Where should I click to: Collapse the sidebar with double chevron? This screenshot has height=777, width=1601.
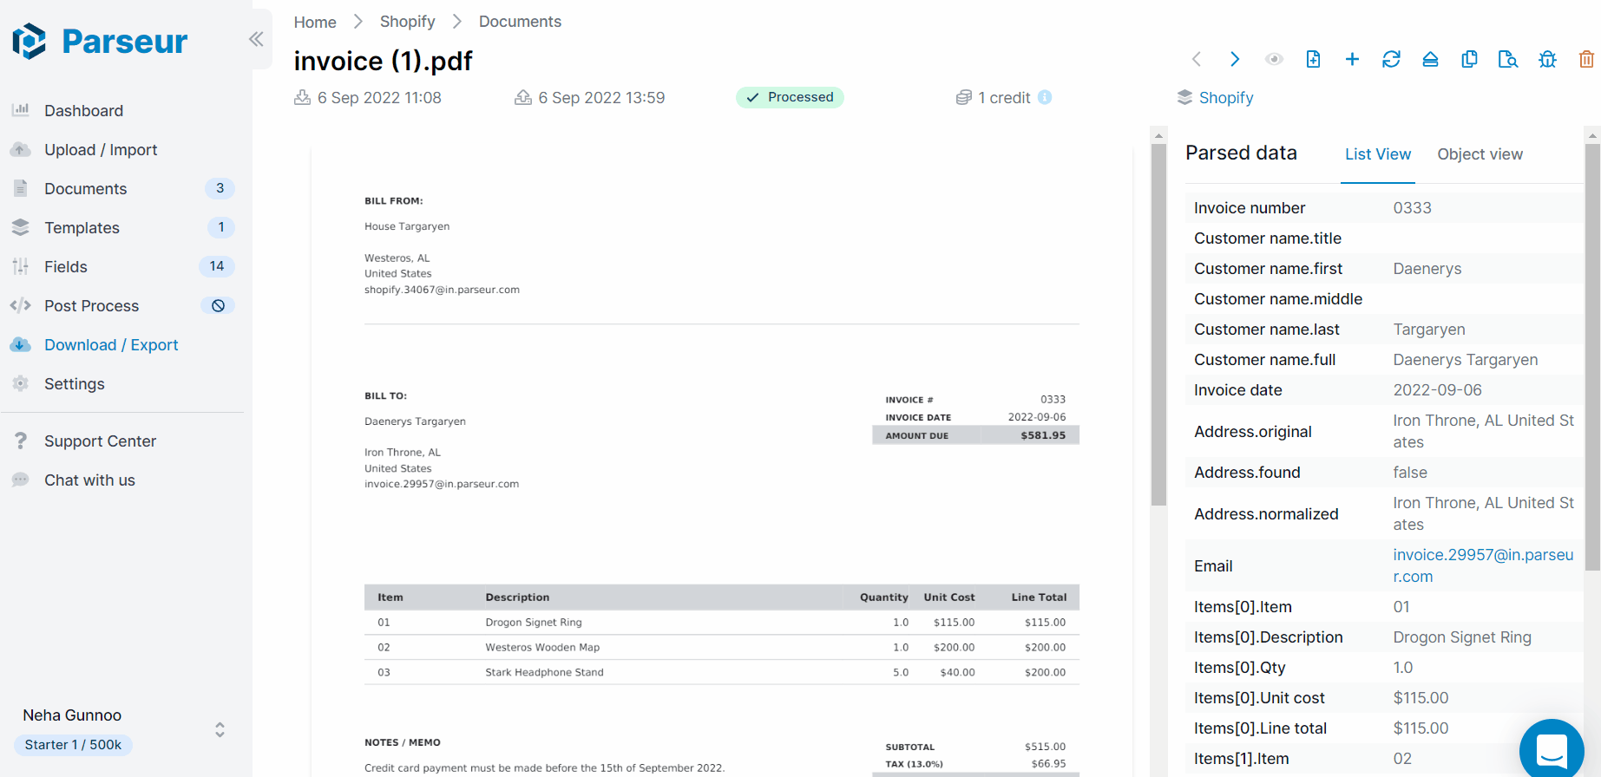[256, 39]
